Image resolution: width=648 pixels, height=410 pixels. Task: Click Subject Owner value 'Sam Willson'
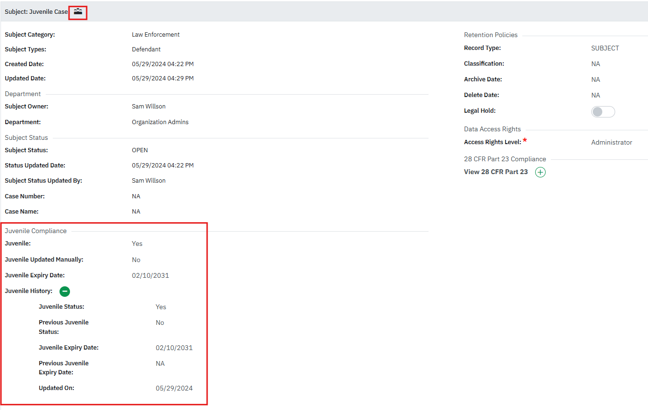149,106
